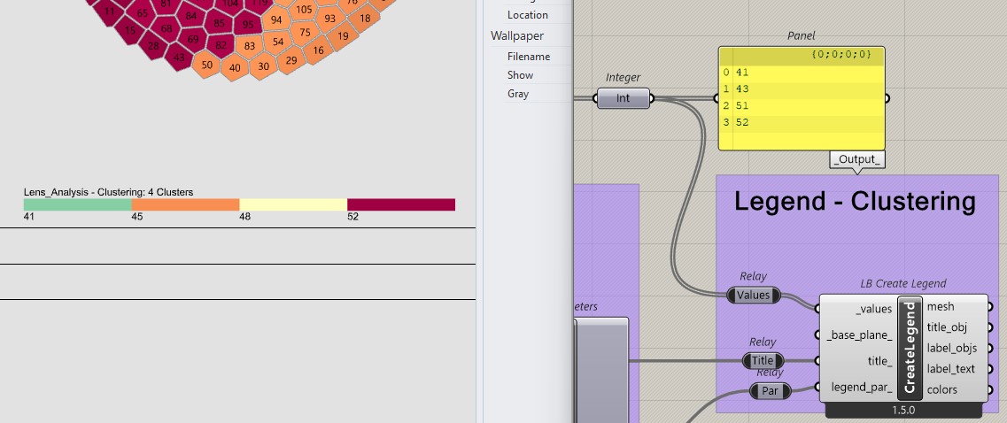Click the colors output grip
The image size is (1007, 423).
click(x=989, y=389)
